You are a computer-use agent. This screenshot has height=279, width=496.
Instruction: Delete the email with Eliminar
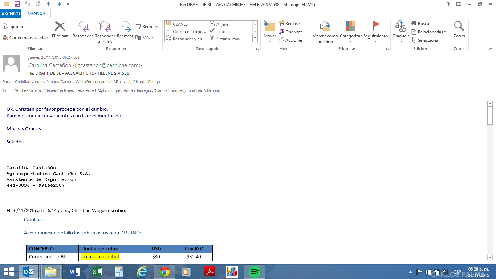pyautogui.click(x=60, y=27)
